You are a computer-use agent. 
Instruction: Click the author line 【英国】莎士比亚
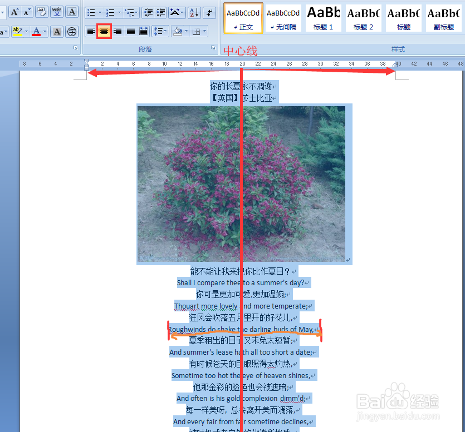click(x=241, y=98)
